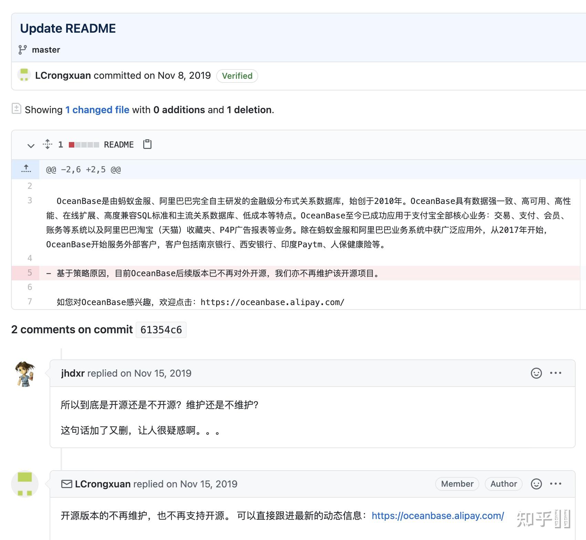Screen dimensions: 586x540
Task: Open LCrongxuan profile from reply header
Action: point(103,484)
